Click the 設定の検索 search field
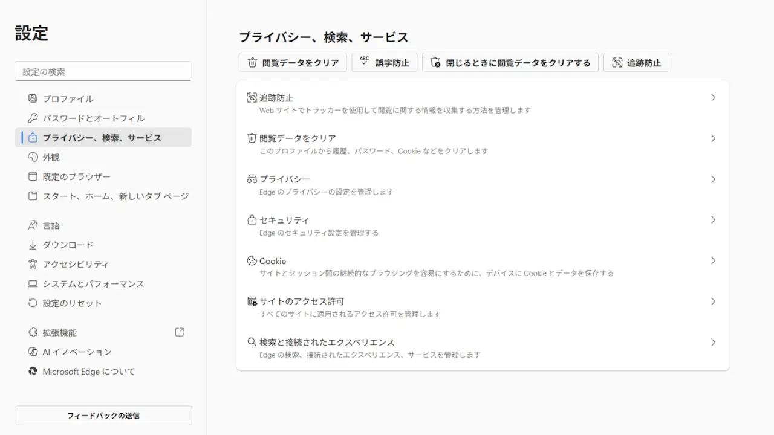The height and width of the screenshot is (435, 774). [103, 71]
